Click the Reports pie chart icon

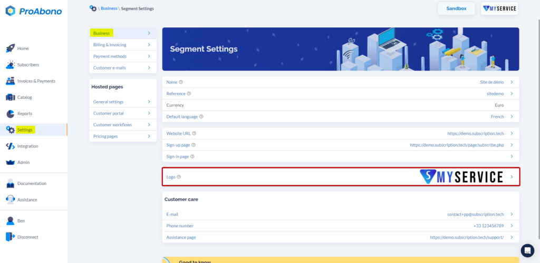tap(11, 114)
